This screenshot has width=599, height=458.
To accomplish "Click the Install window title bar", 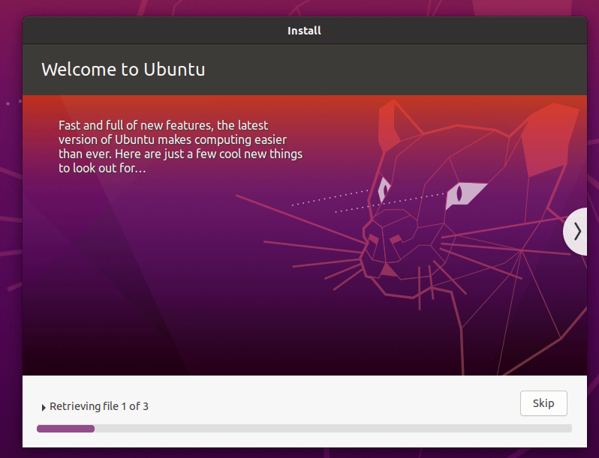I will (x=305, y=31).
